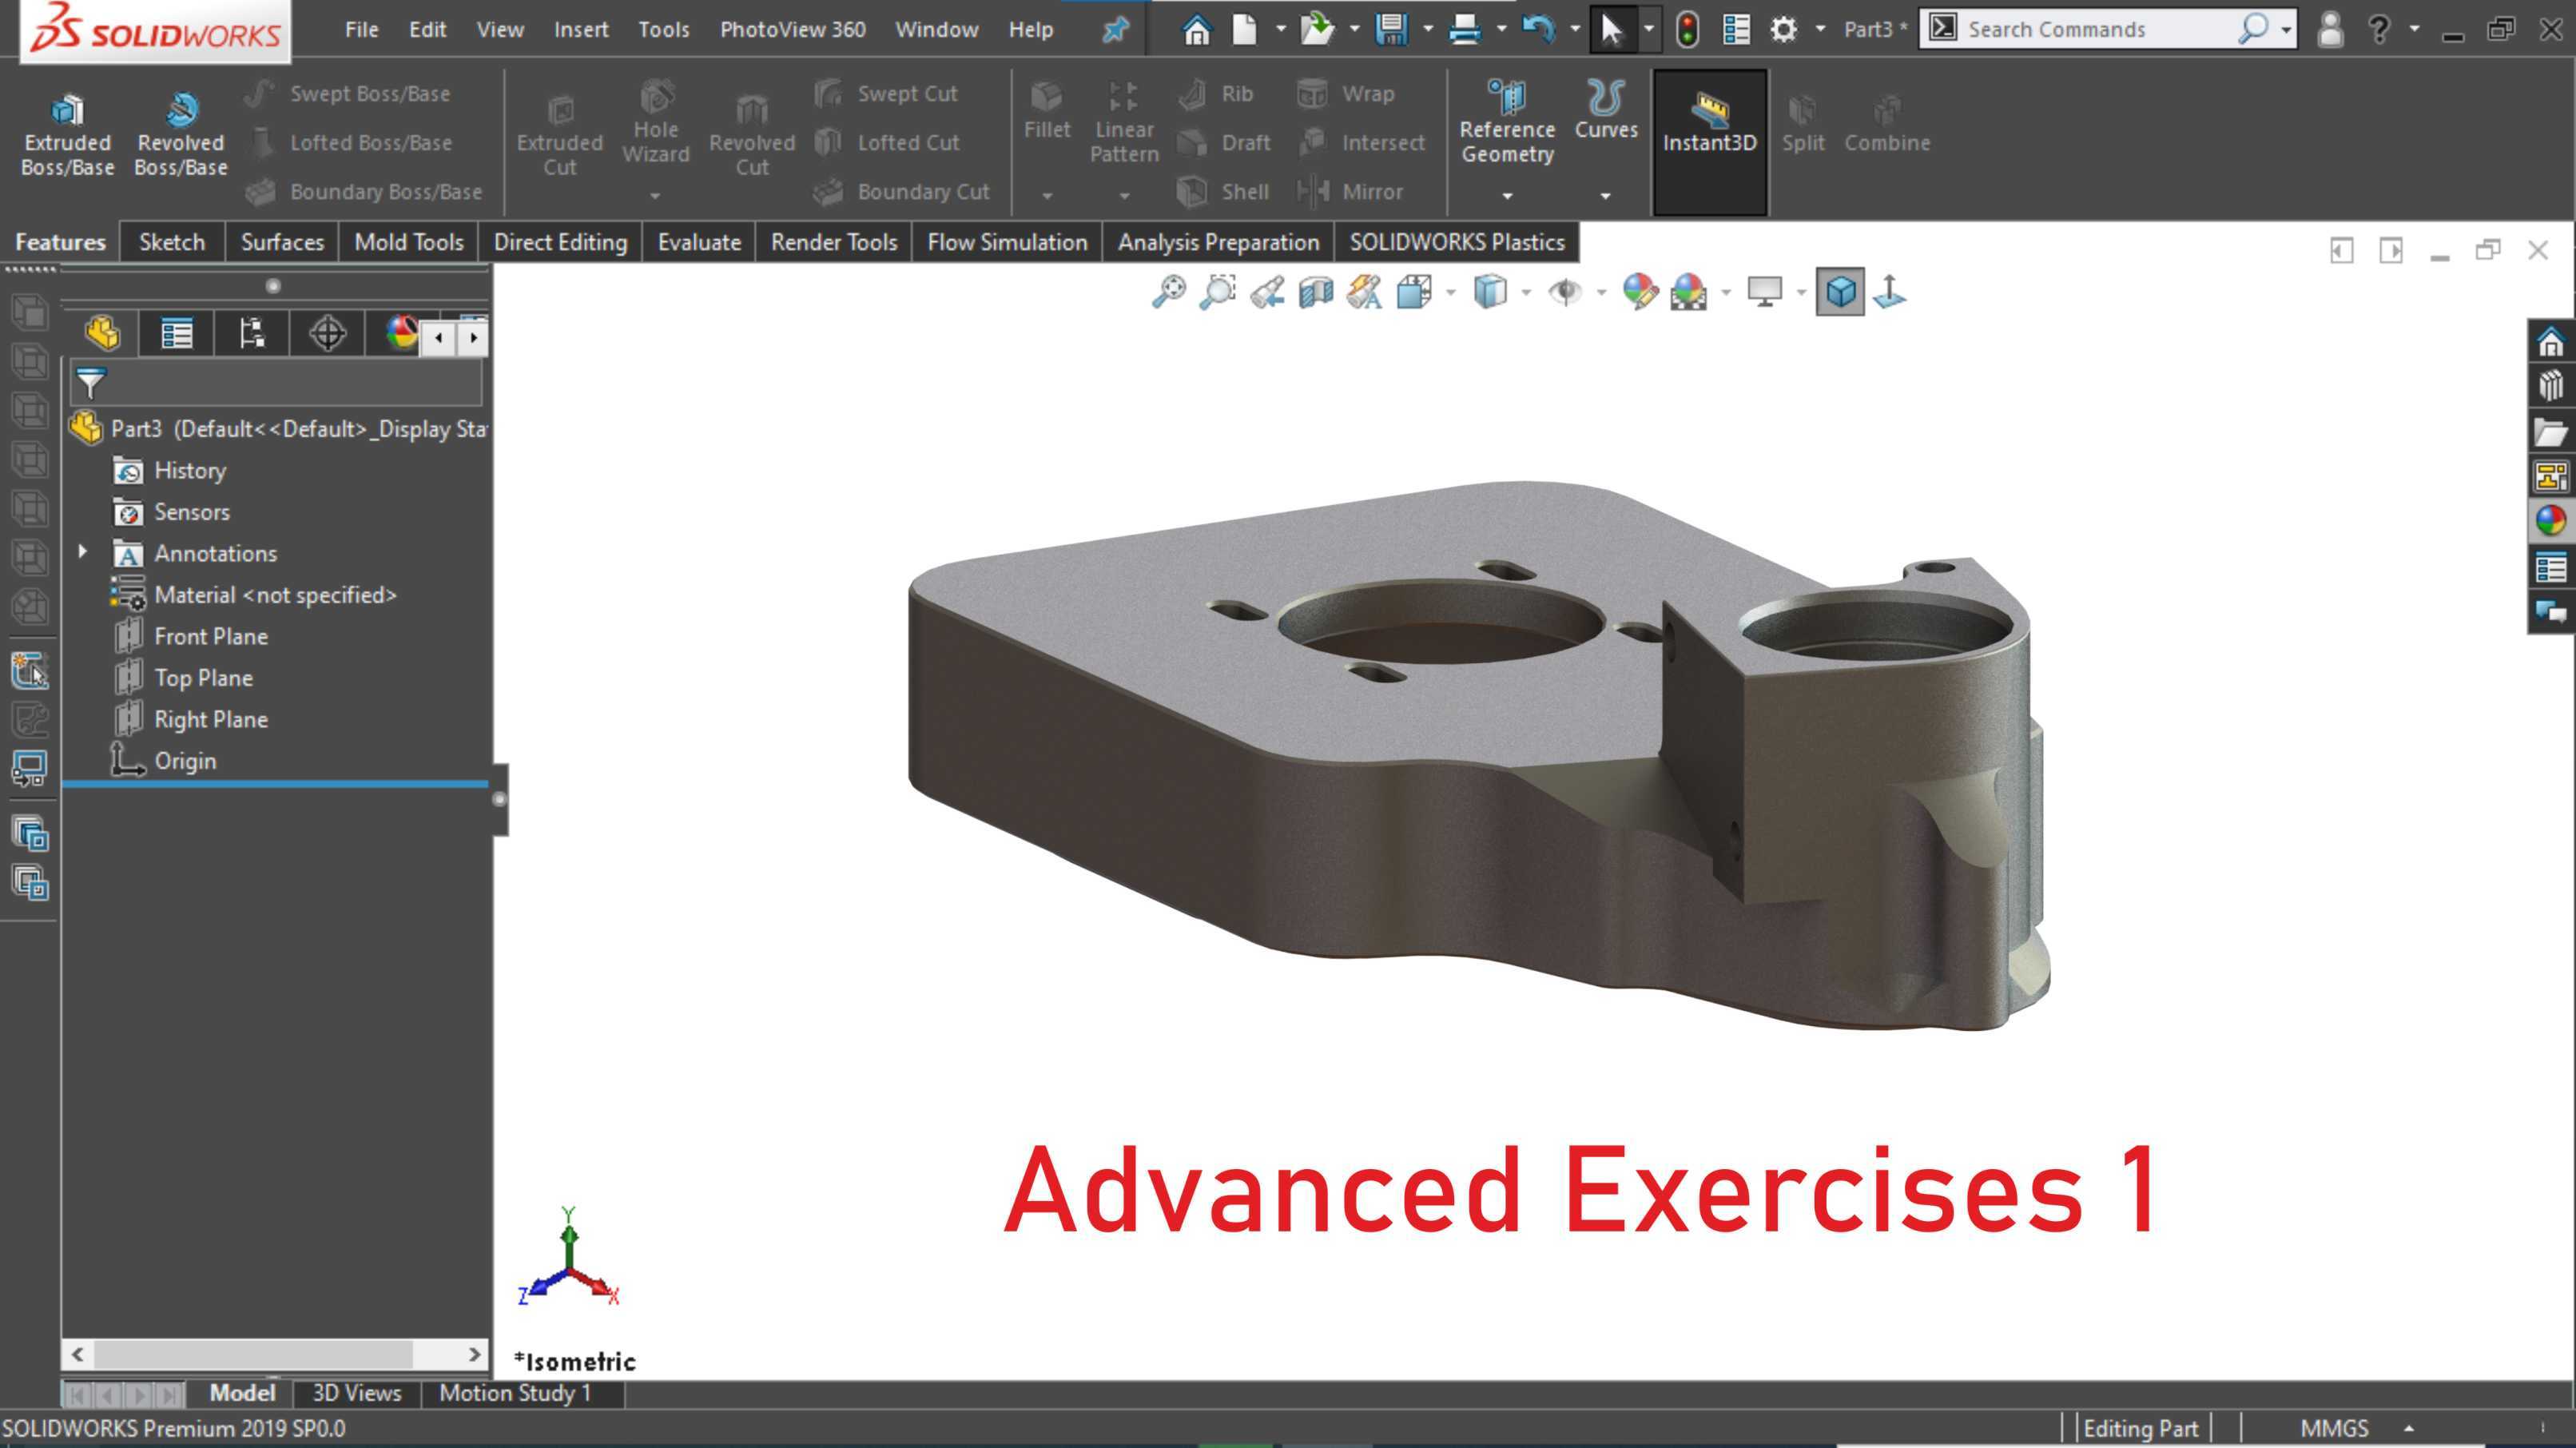Click the Save icon in toolbar
This screenshot has height=1448, width=2576.
1391,29
